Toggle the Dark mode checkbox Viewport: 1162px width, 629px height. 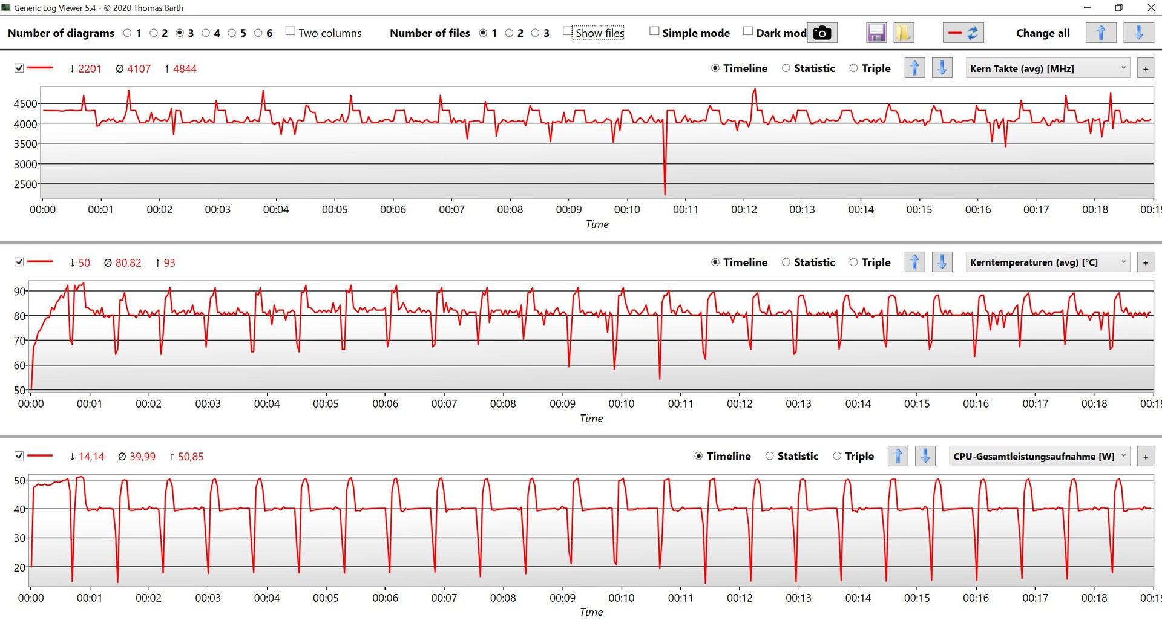748,31
